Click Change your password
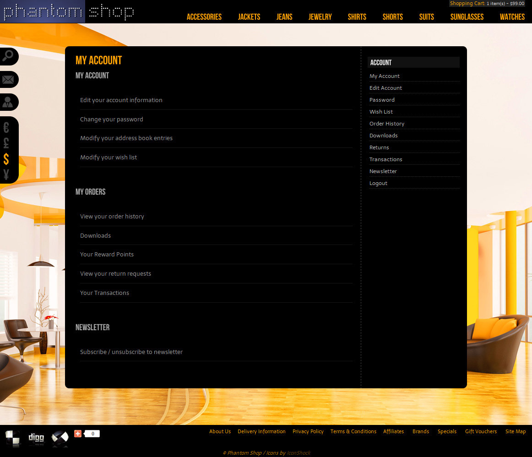Screen dimensions: 532x457 [112, 120]
